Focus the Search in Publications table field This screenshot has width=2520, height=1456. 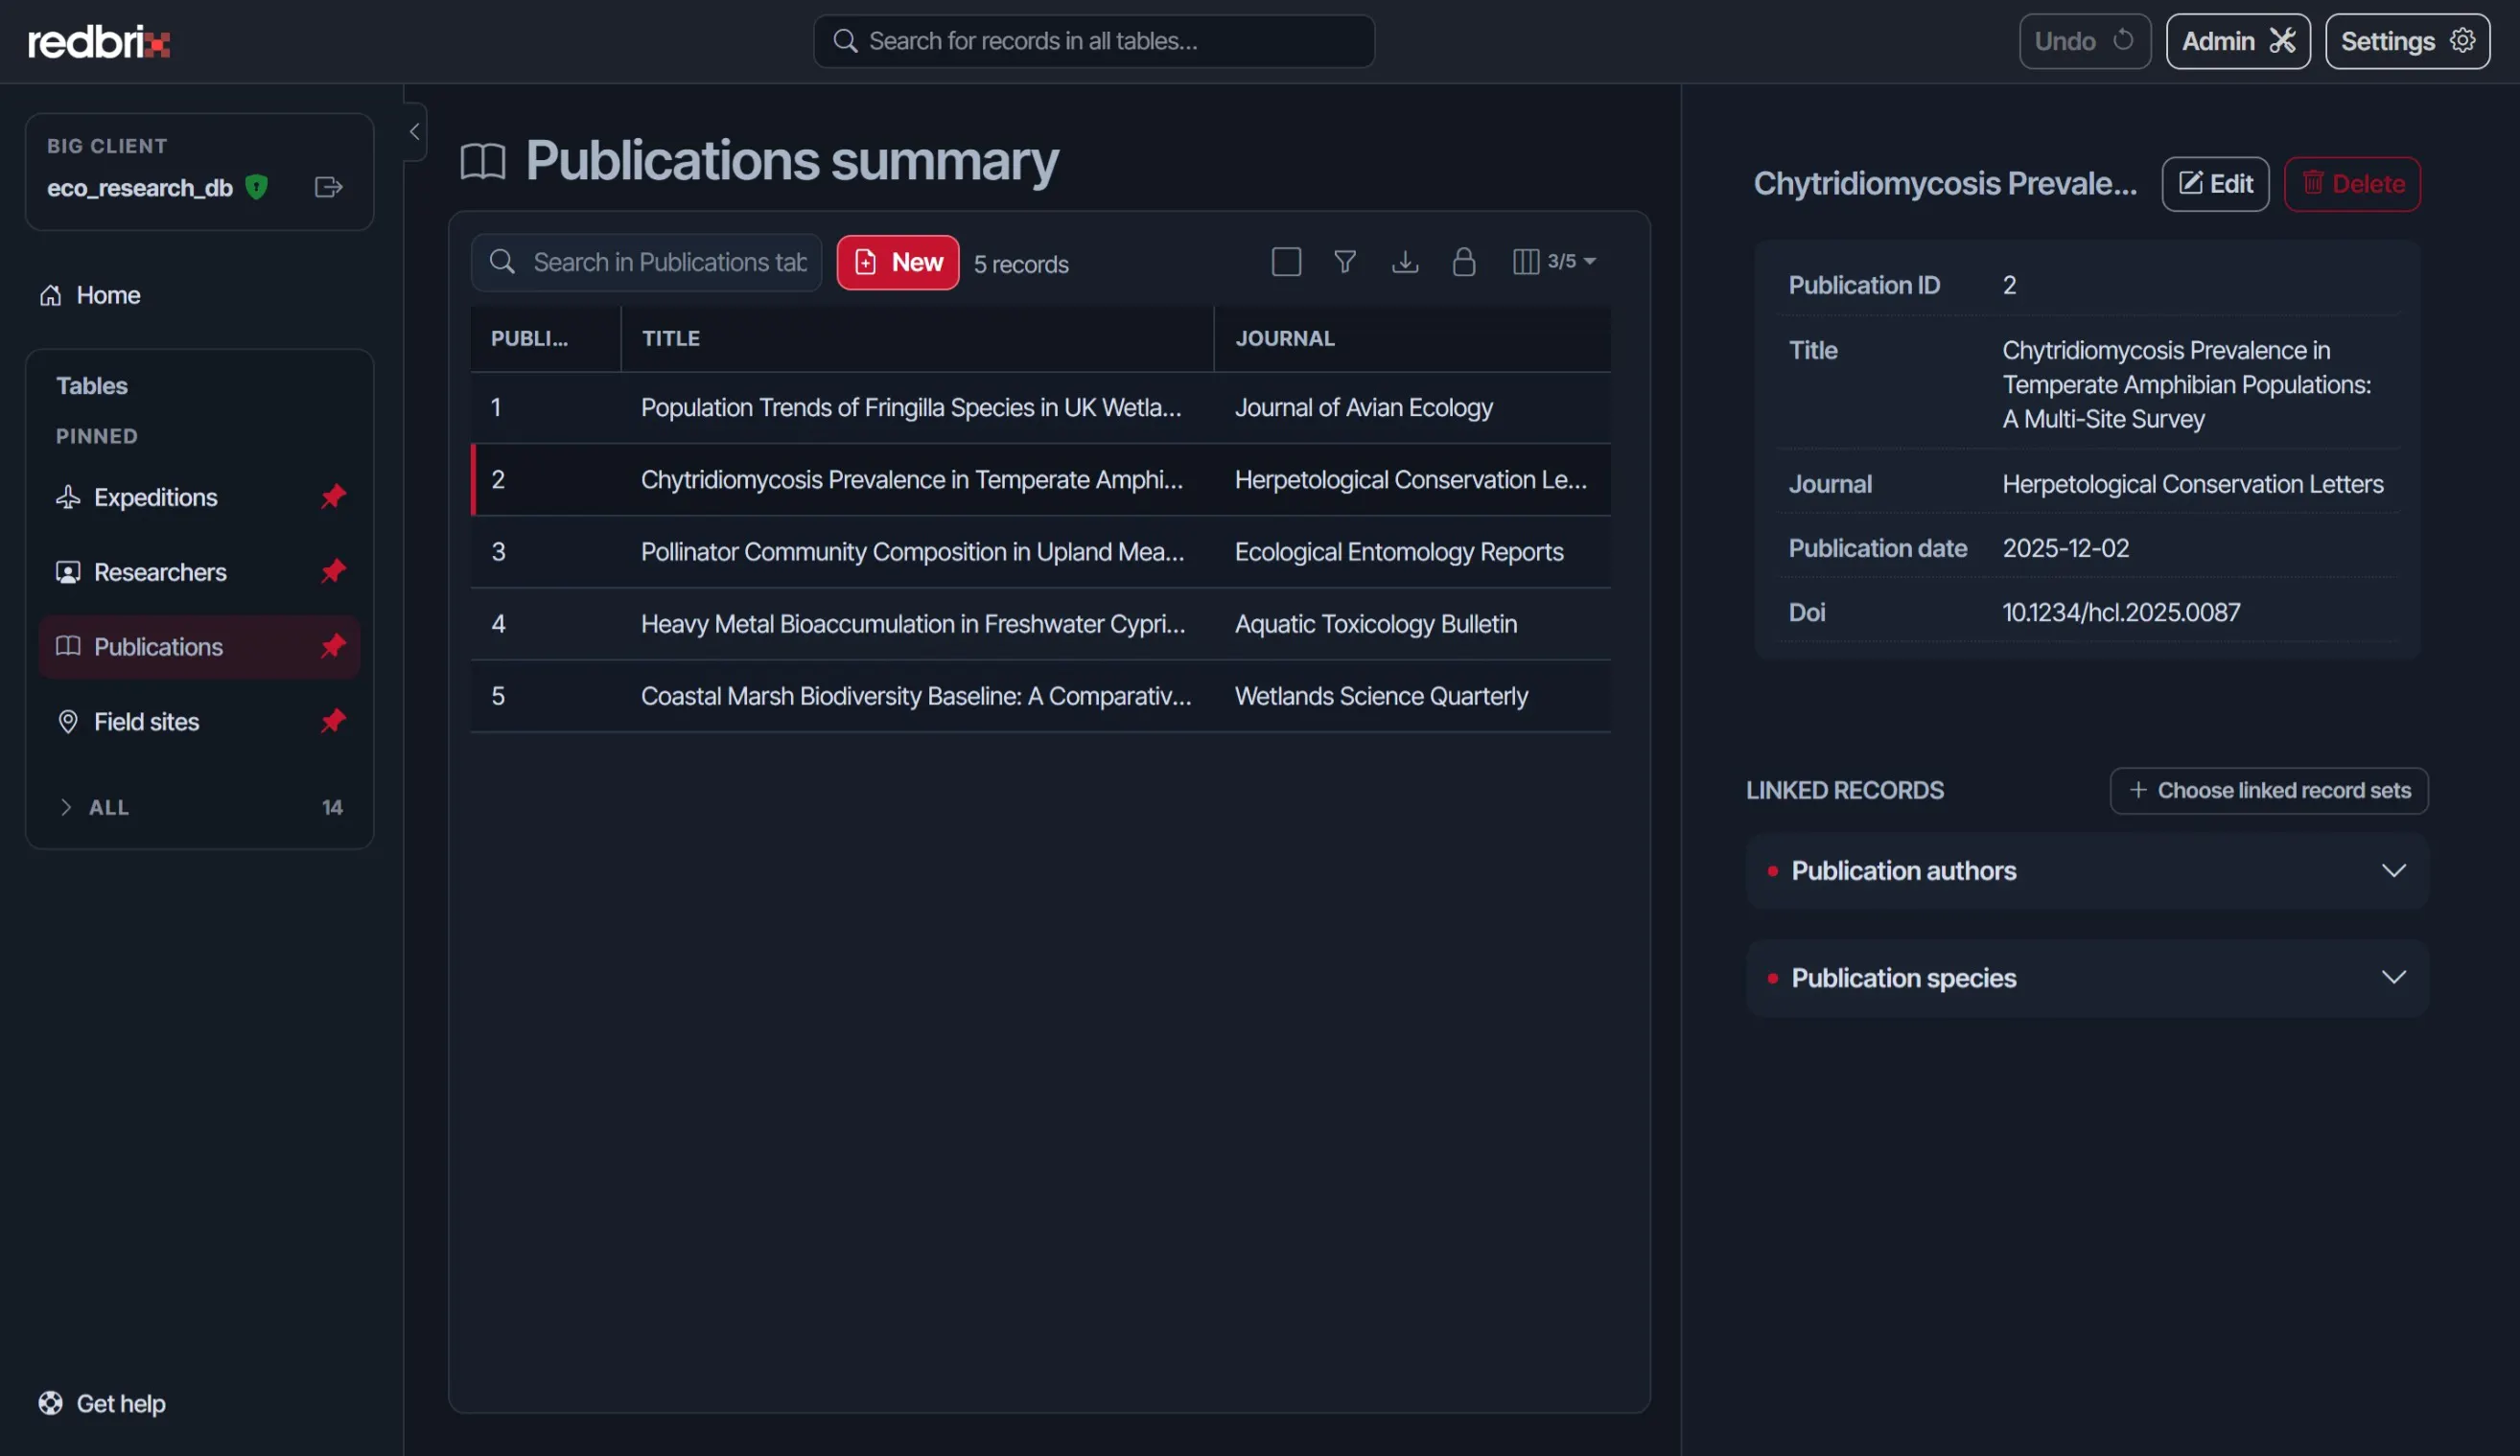click(646, 262)
